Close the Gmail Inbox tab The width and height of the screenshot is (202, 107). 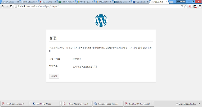pyautogui.click(x=55, y=2)
